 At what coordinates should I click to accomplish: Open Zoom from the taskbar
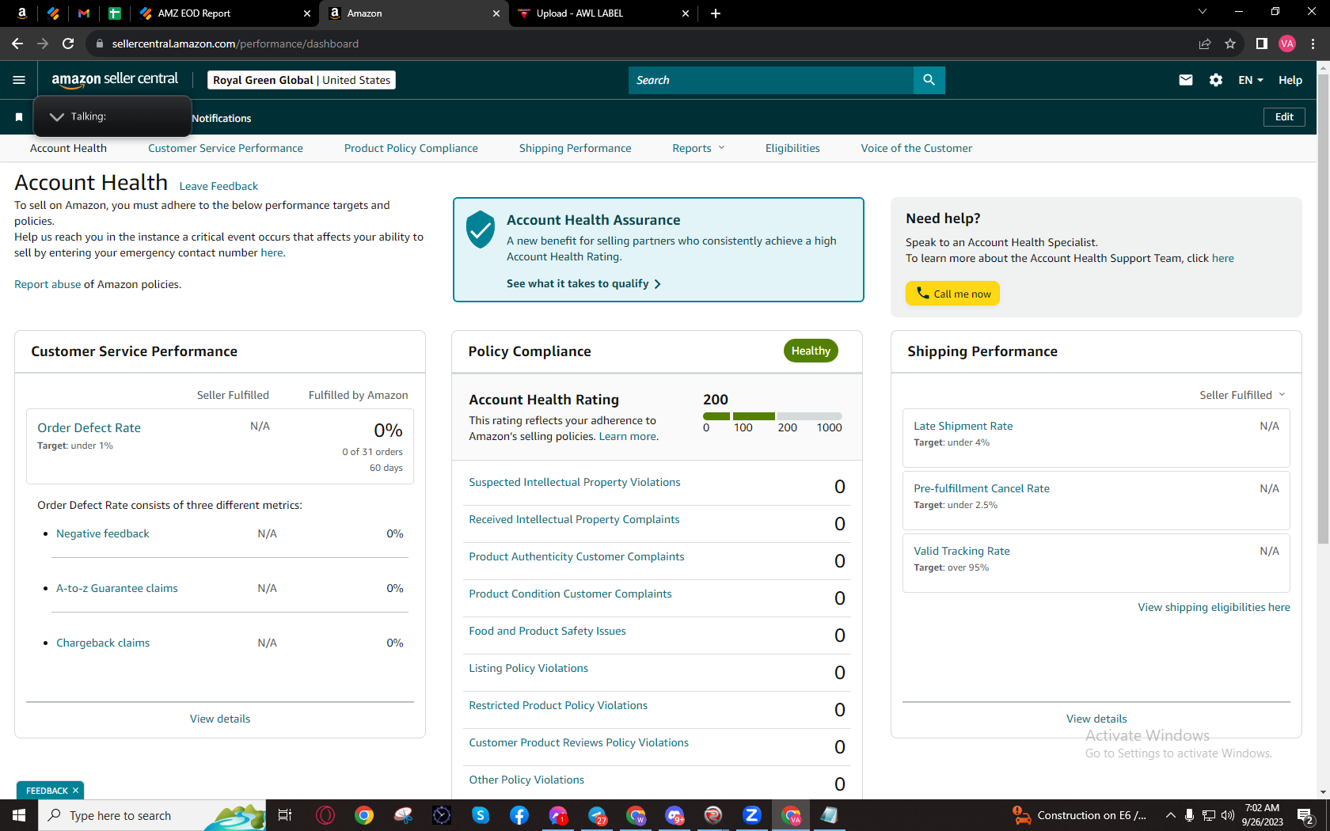click(x=752, y=815)
